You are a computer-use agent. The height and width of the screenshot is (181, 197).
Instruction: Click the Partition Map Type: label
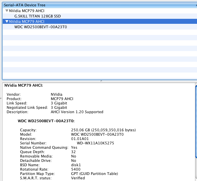[x=37, y=174]
